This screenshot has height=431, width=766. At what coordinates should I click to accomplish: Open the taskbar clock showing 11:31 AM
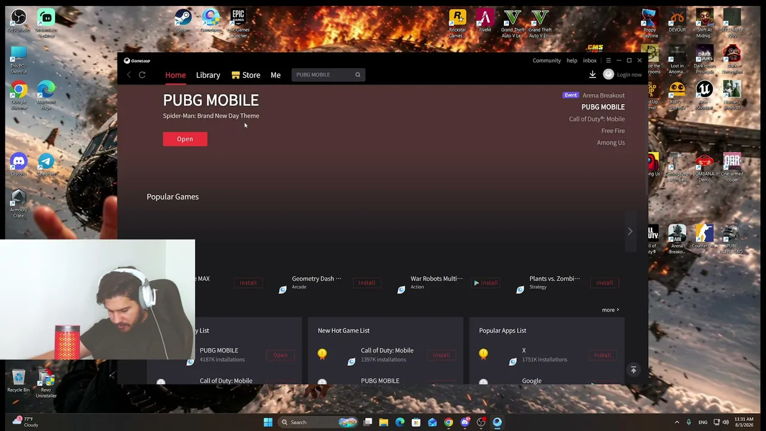[743, 422]
